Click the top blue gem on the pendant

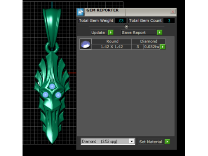point(52,87)
